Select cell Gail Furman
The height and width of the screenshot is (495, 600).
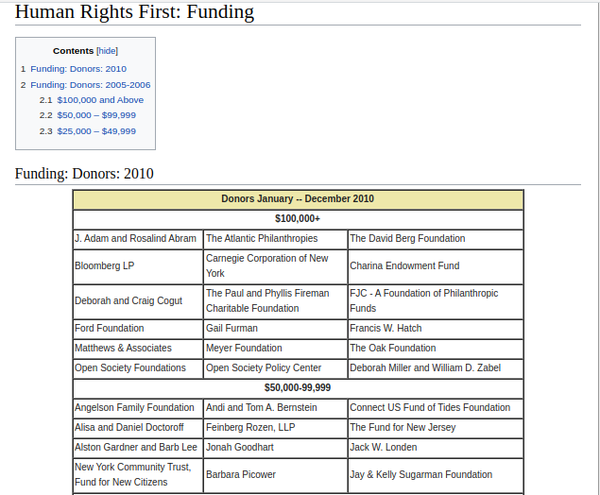click(275, 329)
